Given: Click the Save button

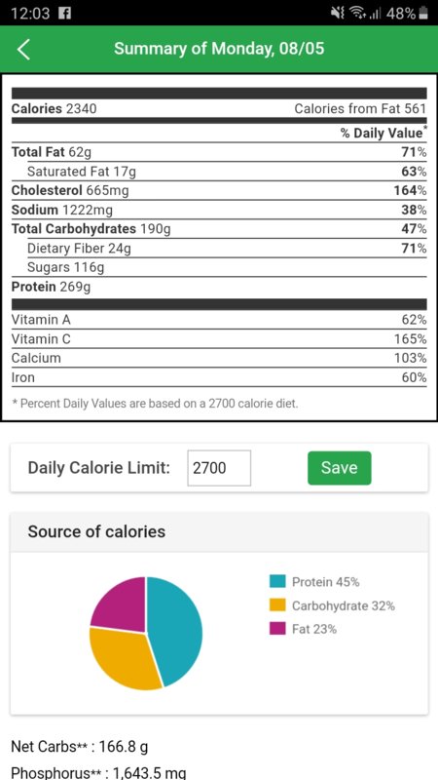Looking at the screenshot, I should coord(339,468).
